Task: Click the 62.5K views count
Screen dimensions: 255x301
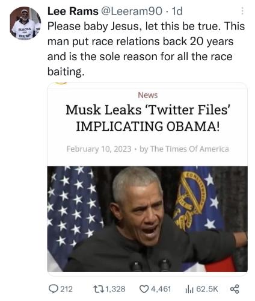Action: [207, 289]
